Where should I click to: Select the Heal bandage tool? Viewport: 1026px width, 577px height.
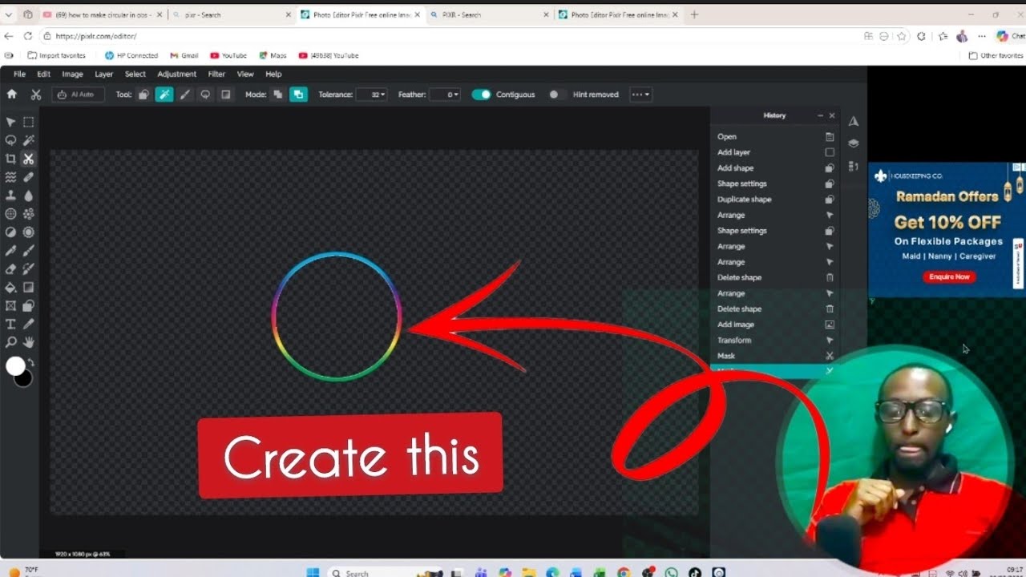[x=28, y=177]
